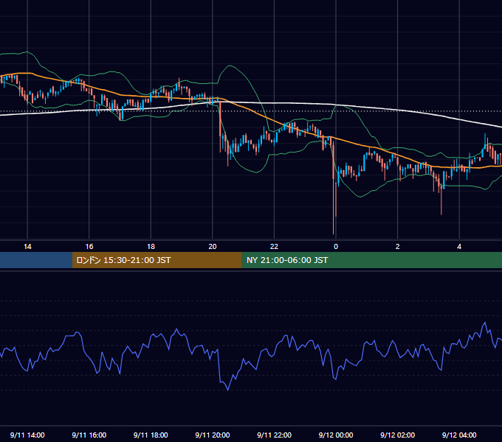The height and width of the screenshot is (442, 502).
Task: Click the 9/12 04:00 time label
Action: 459,435
